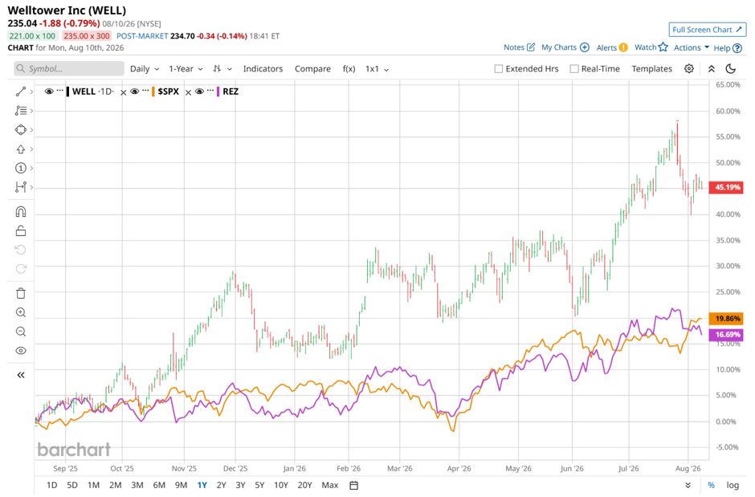Open the chart type dropdown
This screenshot has width=755, height=497.
[x=222, y=69]
